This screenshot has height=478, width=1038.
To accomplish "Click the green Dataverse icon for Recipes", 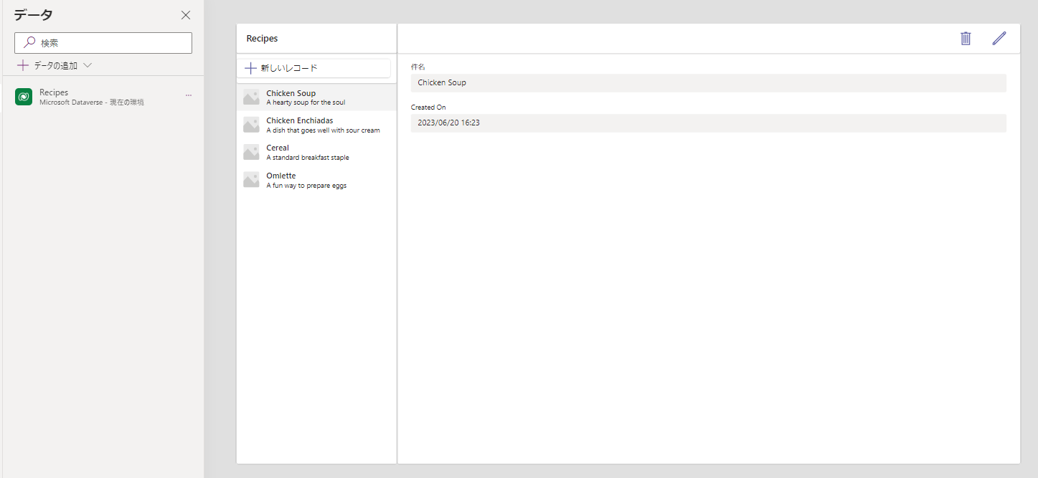I will (24, 97).
